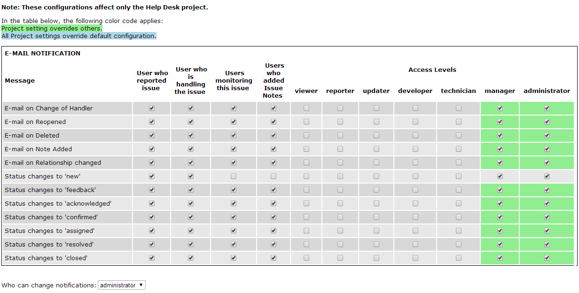
Task: Enable viewer checkbox for 'E-mail on Reopened'
Action: tap(306, 122)
